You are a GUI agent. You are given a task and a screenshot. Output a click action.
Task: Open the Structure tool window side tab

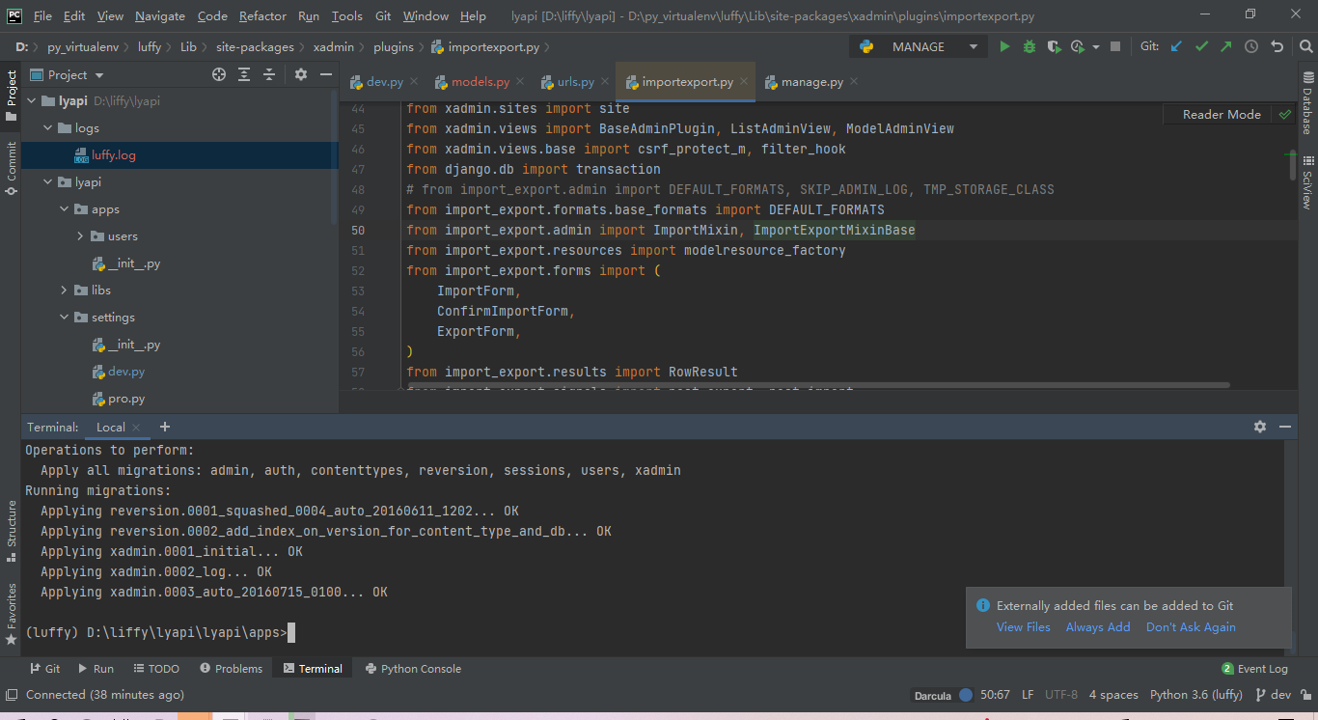pos(11,531)
